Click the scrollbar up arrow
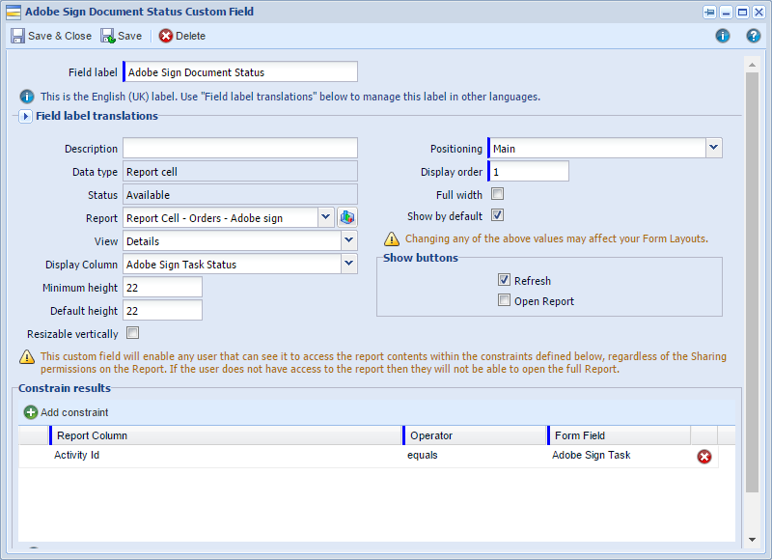The image size is (772, 560). (752, 65)
